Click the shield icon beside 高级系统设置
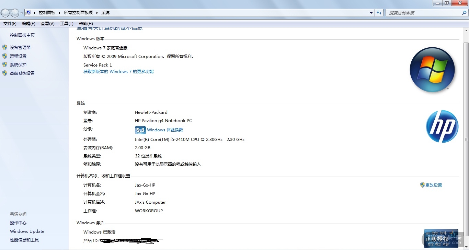Image resolution: width=469 pixels, height=250 pixels. point(5,73)
